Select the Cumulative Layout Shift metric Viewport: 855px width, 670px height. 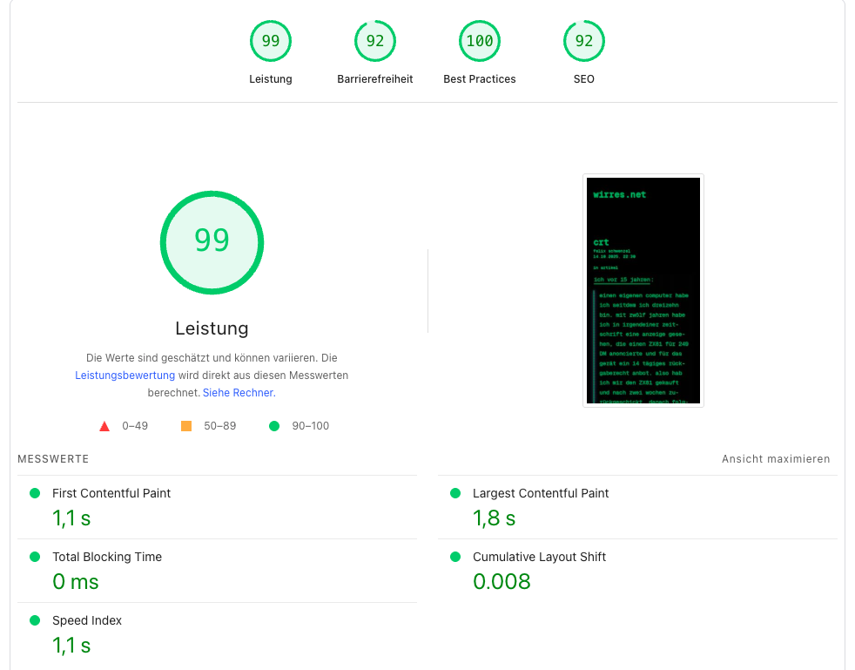tap(539, 557)
